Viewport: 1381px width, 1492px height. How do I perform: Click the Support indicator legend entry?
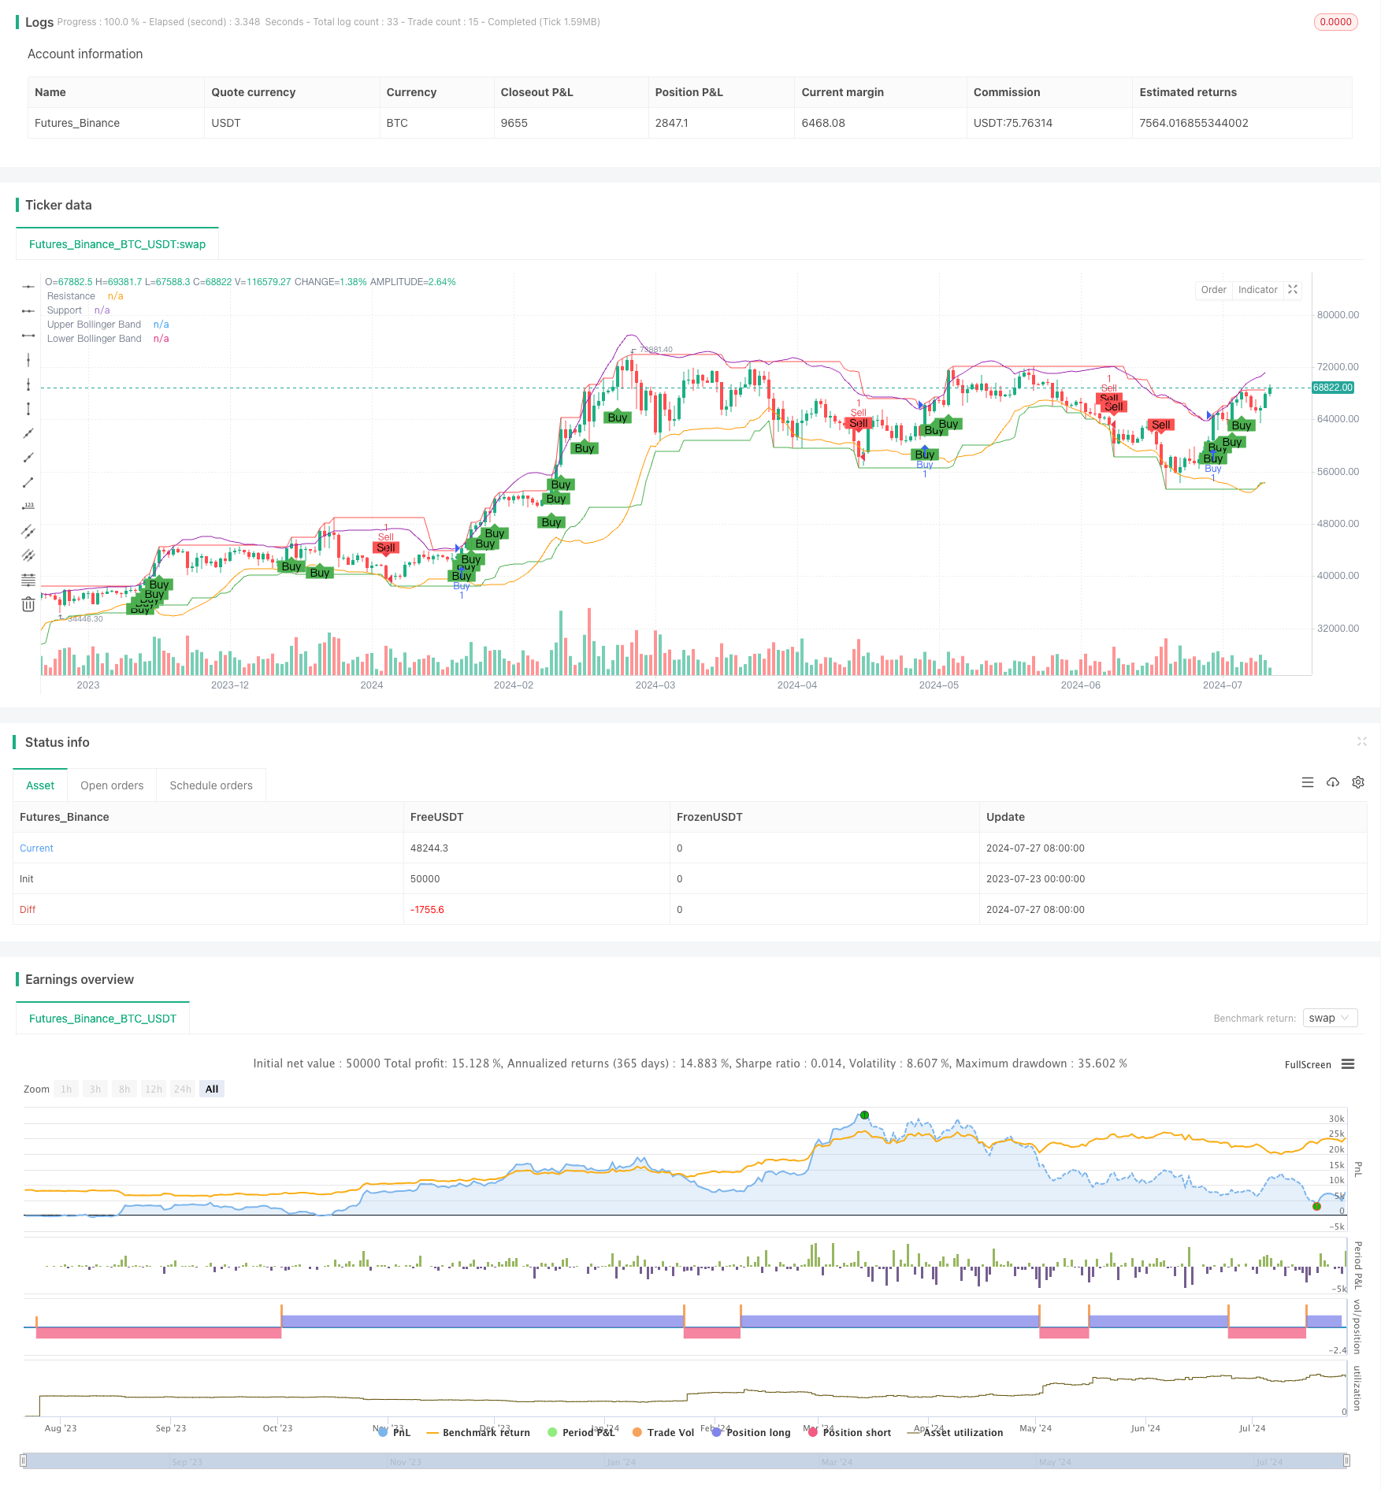click(x=78, y=310)
